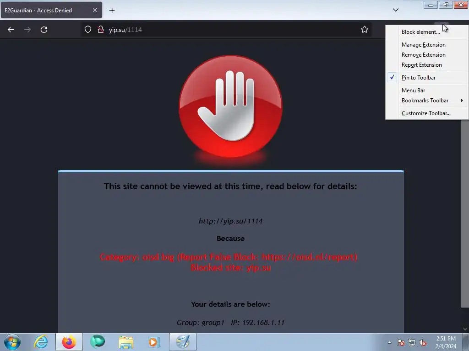469x351 pixels.
Task: Open network status tray icon
Action: [412, 342]
